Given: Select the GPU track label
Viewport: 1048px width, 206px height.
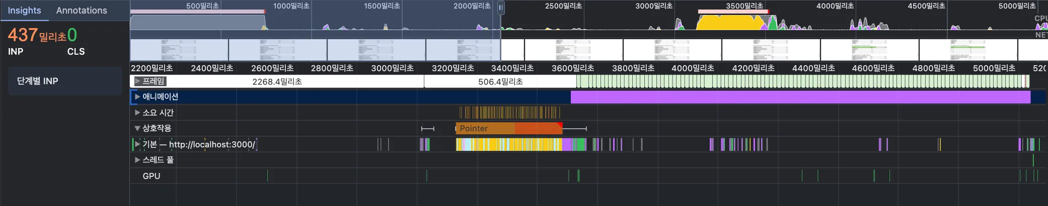Looking at the screenshot, I should [x=151, y=176].
